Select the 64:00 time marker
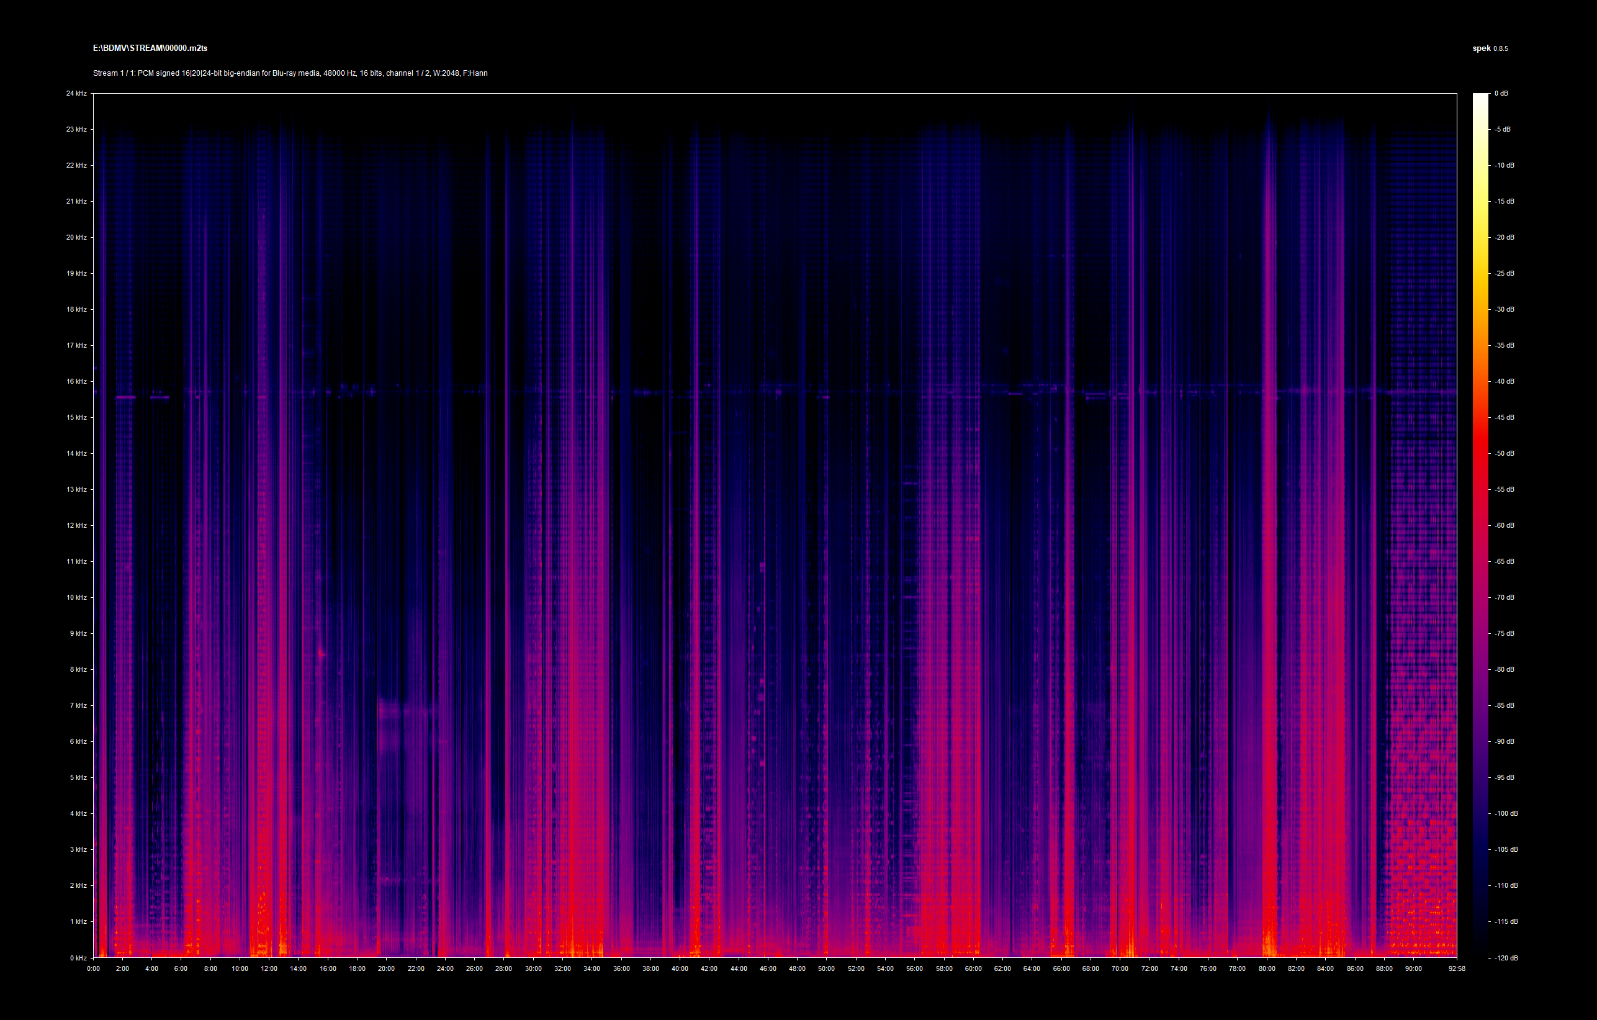Screen dimensions: 1597x1020 coord(1032,968)
